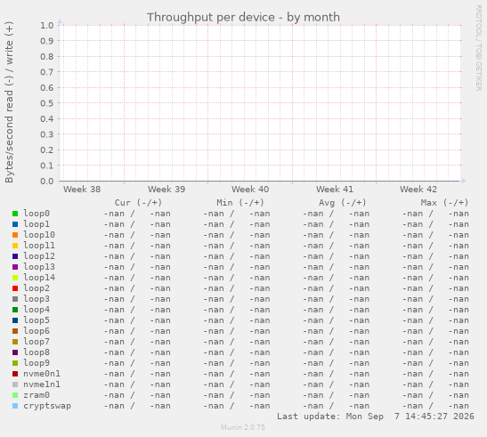Click the plum loop8 legend swatch
Screen dimensions: 487x437
tap(15, 352)
